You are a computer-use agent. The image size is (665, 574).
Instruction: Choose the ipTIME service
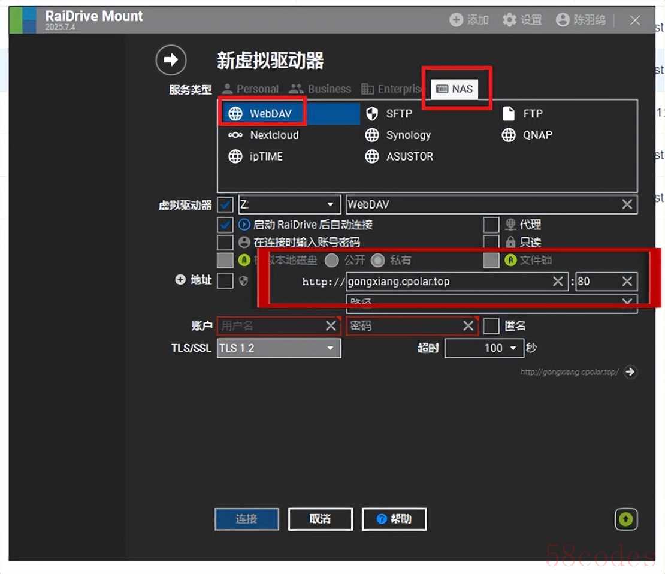click(x=256, y=157)
